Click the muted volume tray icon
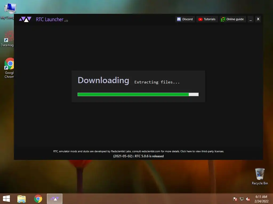This screenshot has width=273, height=204. coord(248,199)
